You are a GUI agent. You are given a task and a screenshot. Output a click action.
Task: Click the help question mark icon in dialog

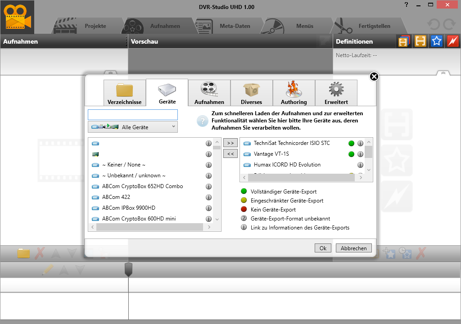202,121
